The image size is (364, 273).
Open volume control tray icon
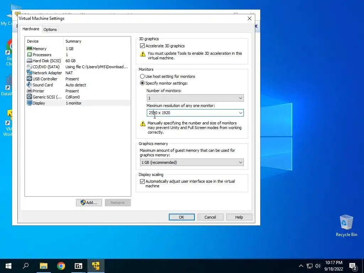click(x=318, y=266)
